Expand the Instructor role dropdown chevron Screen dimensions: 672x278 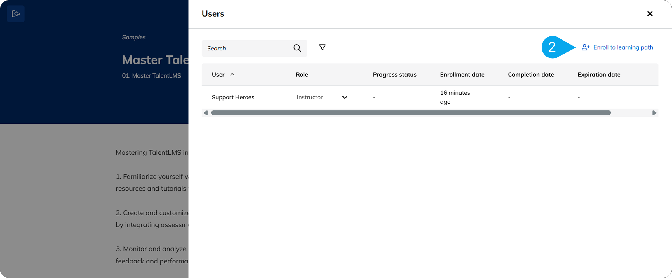click(344, 97)
